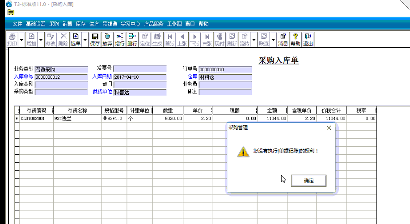Click the 删行 (Delete row) icon
Viewport: 410px width, 224px height.
pos(132,39)
